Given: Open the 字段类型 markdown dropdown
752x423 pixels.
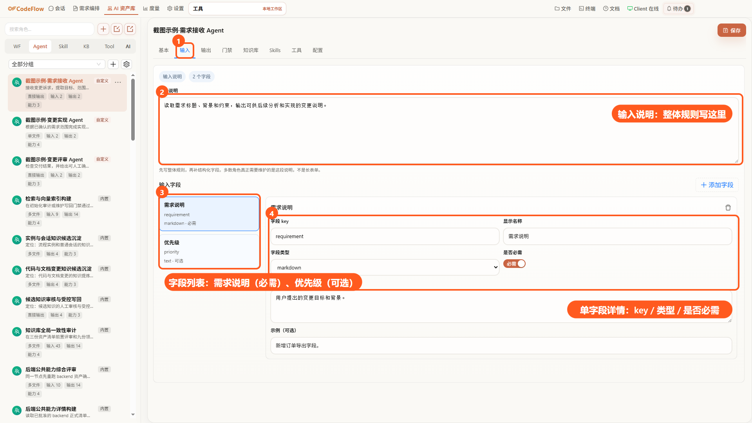Looking at the screenshot, I should click(x=385, y=268).
